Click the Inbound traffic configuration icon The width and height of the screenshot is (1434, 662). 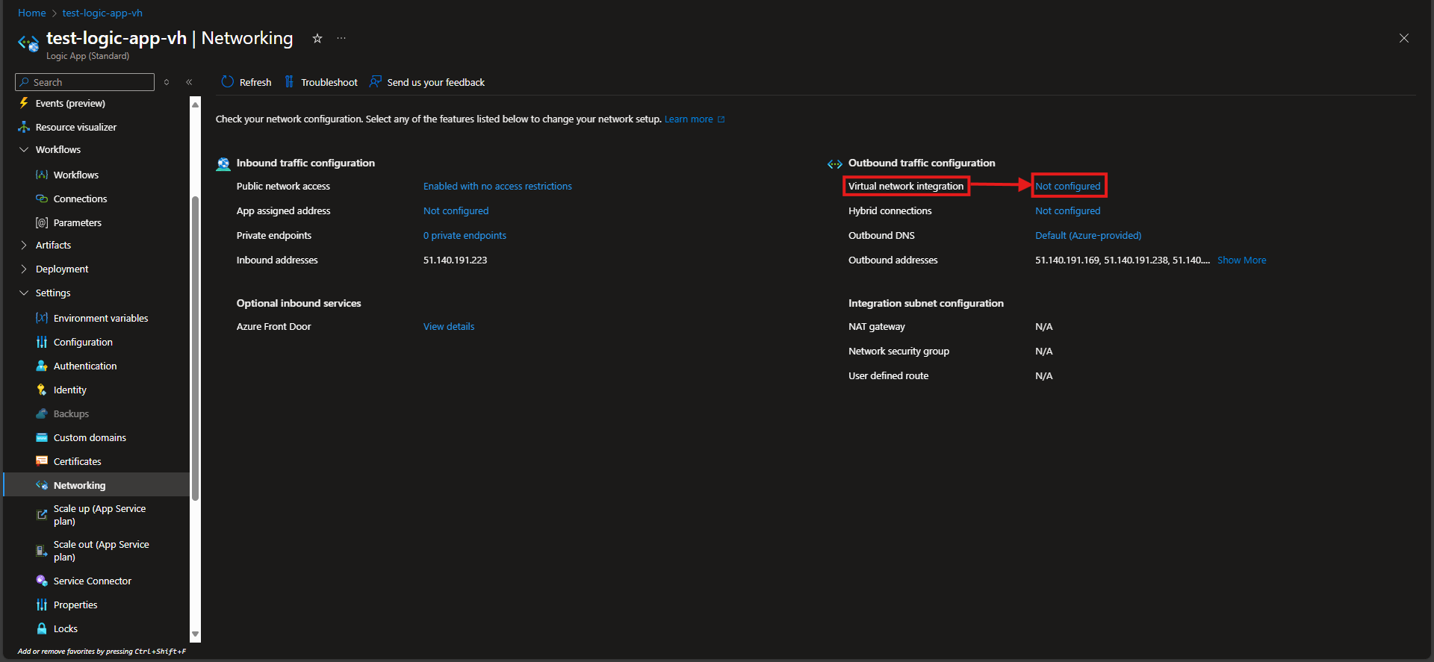click(223, 163)
